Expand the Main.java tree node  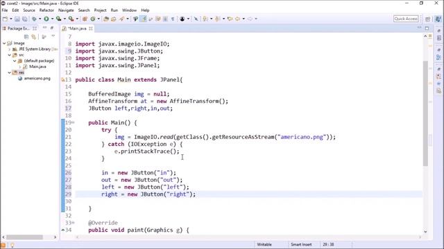tap(20, 66)
